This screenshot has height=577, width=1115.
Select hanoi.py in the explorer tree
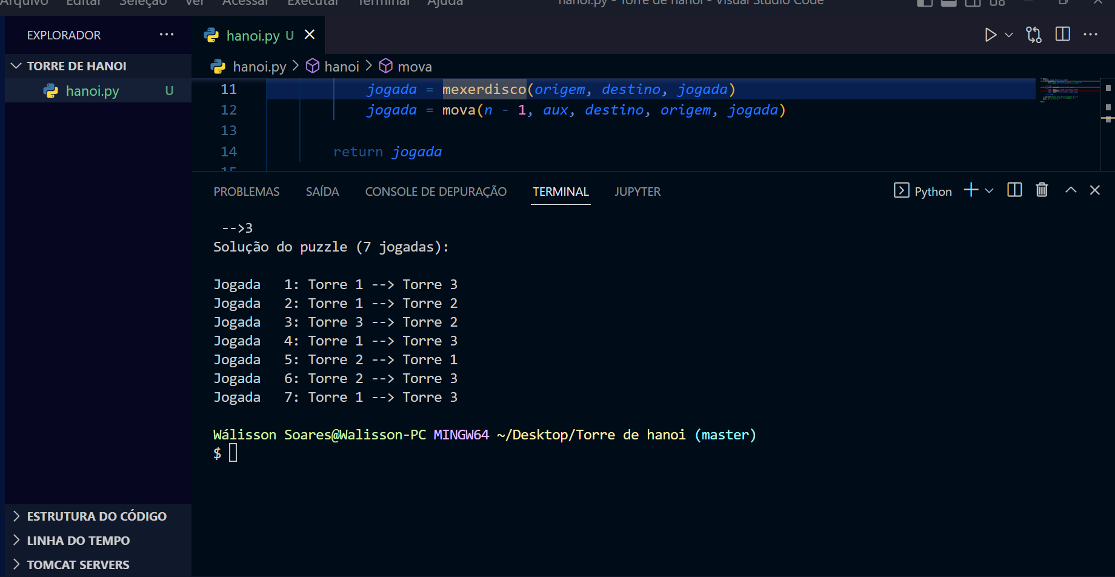click(x=92, y=91)
